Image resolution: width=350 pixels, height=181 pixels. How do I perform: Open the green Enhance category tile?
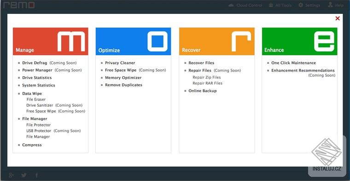[x=299, y=41]
